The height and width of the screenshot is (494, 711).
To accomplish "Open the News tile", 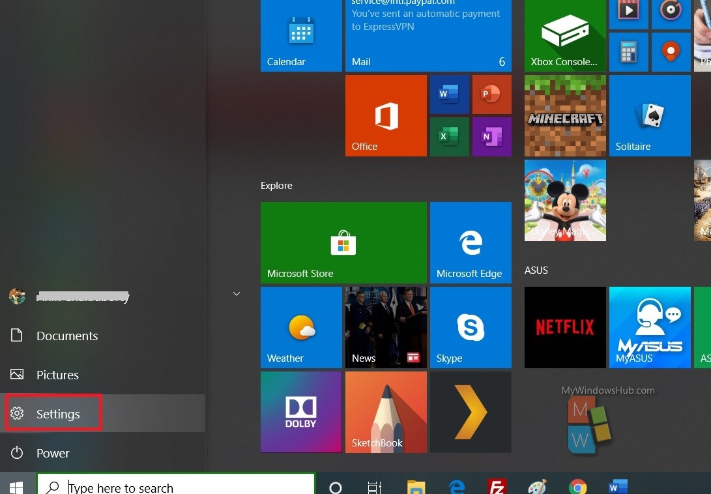I will pos(386,327).
